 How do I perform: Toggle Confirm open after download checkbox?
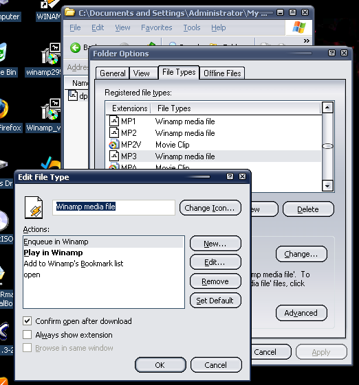(27, 321)
